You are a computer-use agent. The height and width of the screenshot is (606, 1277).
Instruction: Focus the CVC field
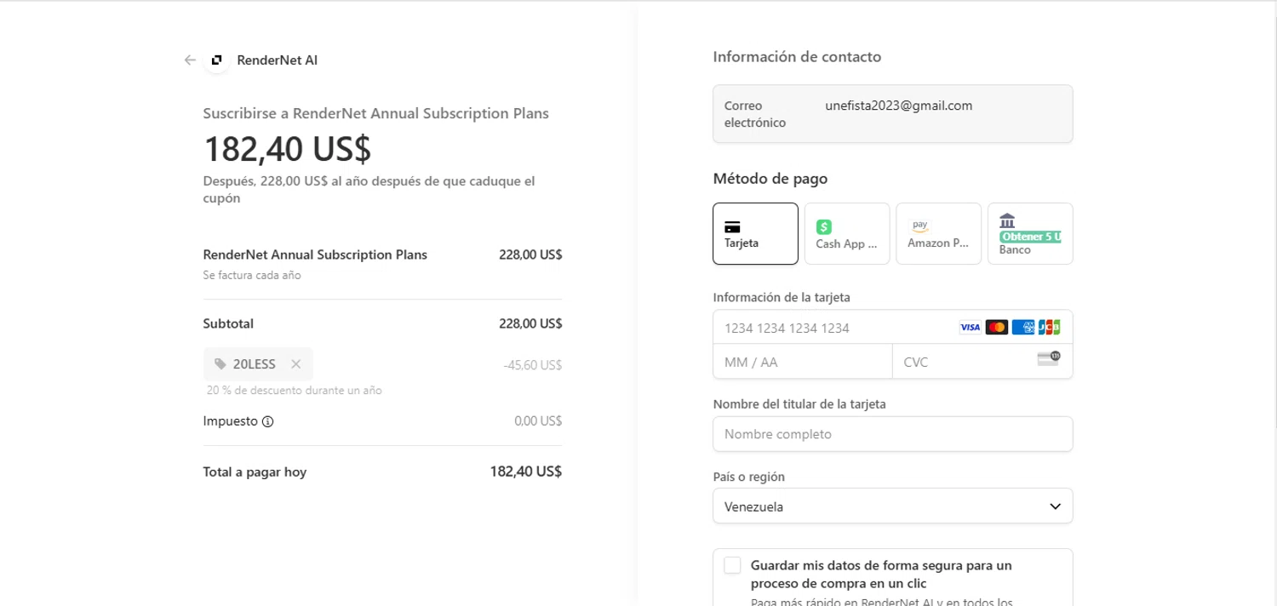click(x=982, y=362)
